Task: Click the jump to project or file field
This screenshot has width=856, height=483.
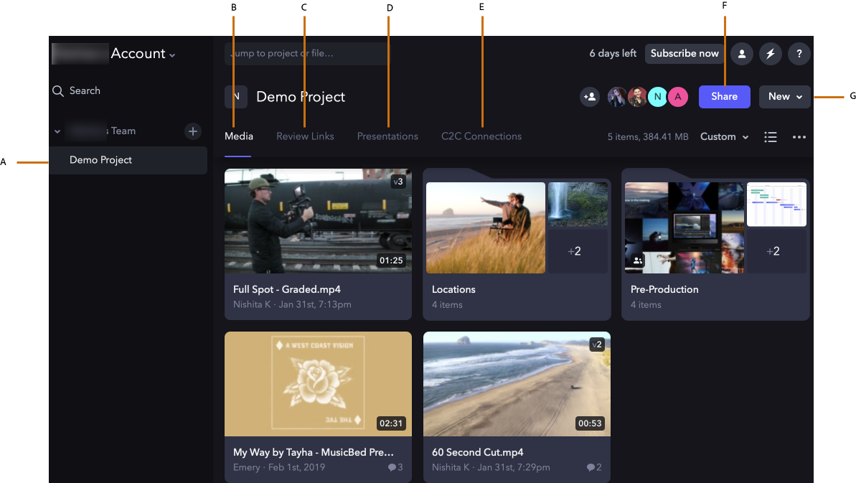Action: pos(306,54)
